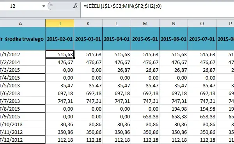This screenshot has width=234, height=144.
Task: Select column L header
Action: click(x=117, y=23)
